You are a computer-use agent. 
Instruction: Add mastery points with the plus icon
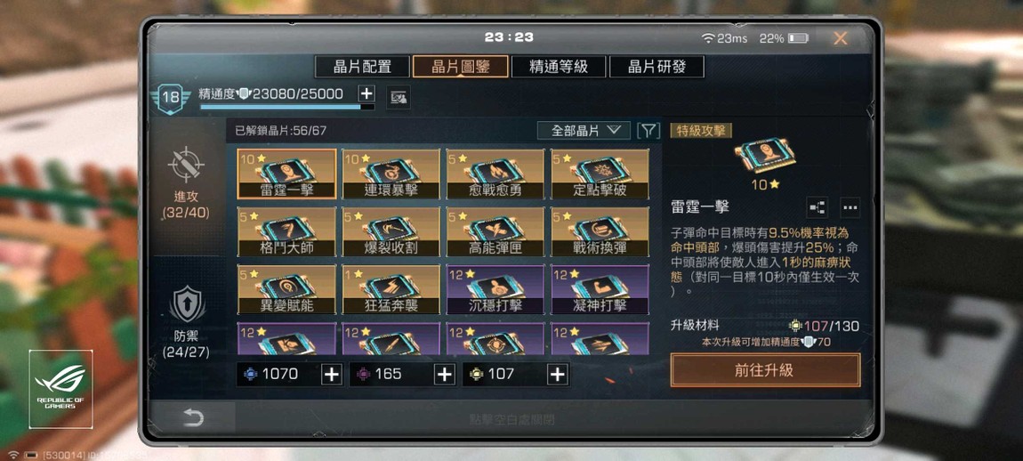(367, 93)
